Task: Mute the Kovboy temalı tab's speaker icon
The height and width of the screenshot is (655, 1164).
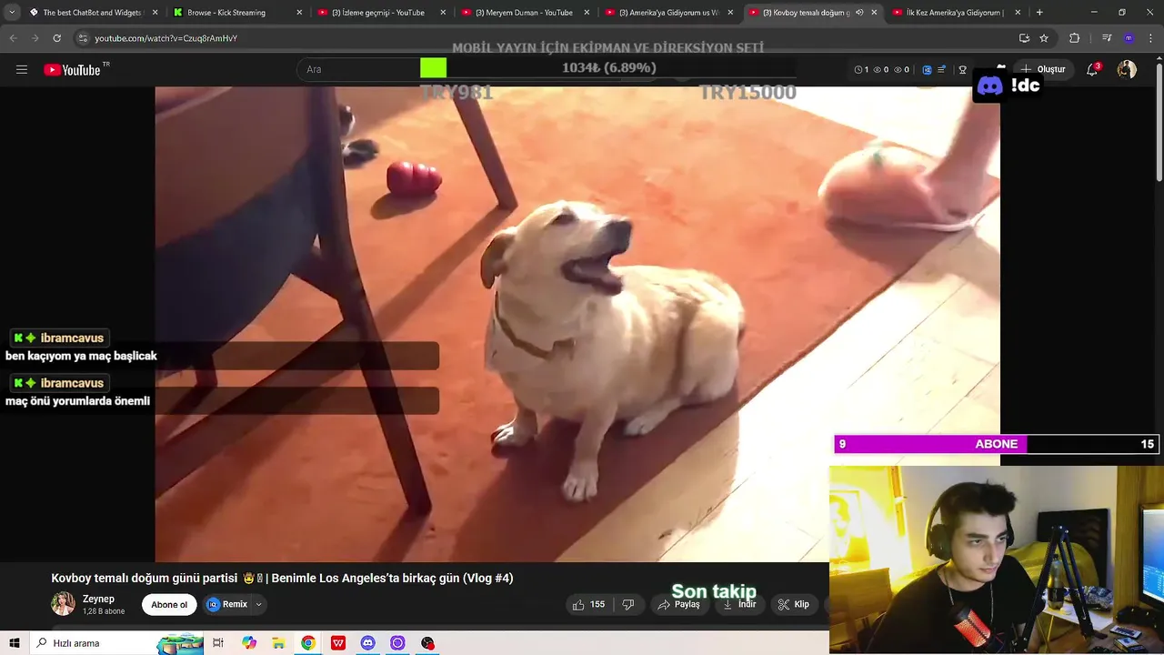Action: click(859, 13)
